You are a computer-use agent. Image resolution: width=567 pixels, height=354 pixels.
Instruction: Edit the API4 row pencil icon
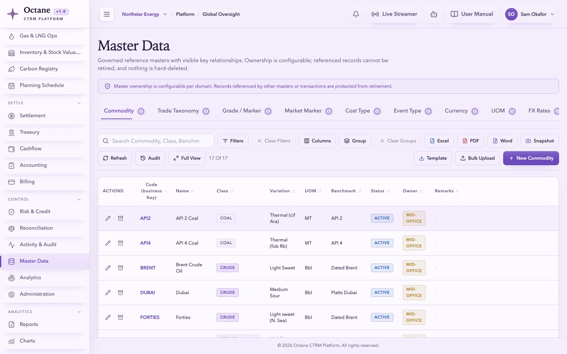point(108,243)
